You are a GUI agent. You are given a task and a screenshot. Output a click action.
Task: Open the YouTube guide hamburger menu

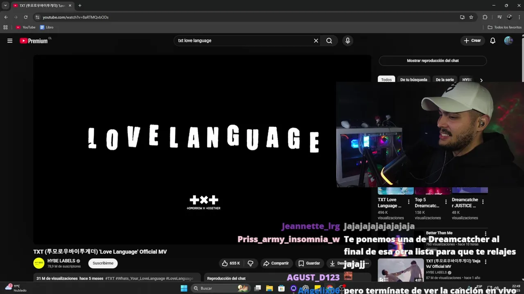pyautogui.click(x=10, y=40)
